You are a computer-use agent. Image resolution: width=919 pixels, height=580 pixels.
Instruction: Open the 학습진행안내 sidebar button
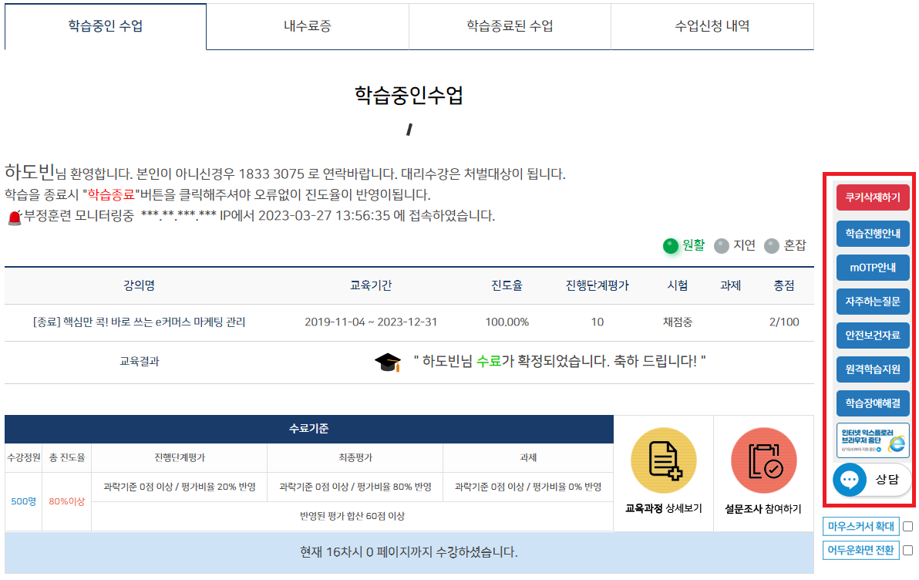pyautogui.click(x=873, y=234)
